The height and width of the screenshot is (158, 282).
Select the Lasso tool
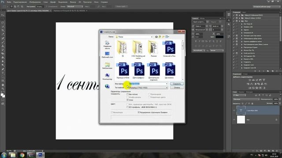(3, 23)
